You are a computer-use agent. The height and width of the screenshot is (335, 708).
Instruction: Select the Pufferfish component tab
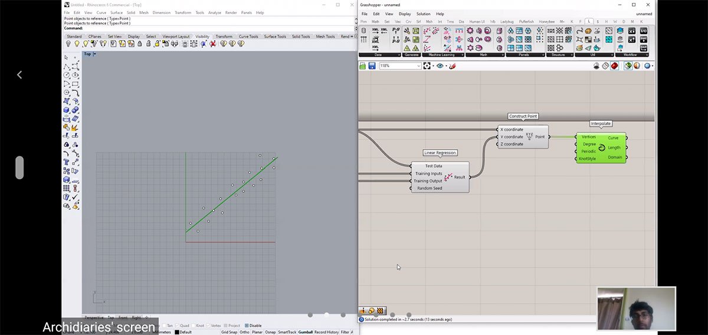click(526, 22)
